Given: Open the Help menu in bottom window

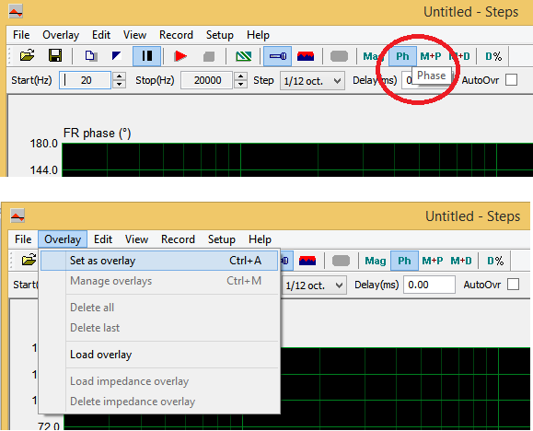Looking at the screenshot, I should (260, 239).
